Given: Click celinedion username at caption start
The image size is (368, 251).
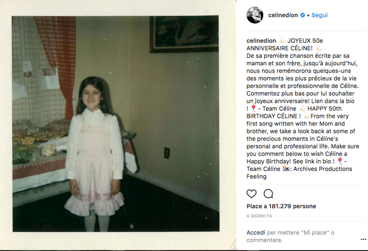Looking at the screenshot, I should click(261, 40).
